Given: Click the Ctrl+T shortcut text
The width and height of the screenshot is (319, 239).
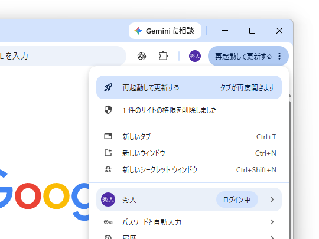Looking at the screenshot, I should click(266, 137).
